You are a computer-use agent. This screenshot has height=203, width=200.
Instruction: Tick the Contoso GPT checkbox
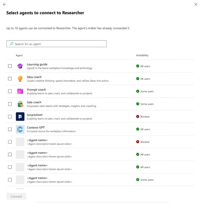pos(10,129)
